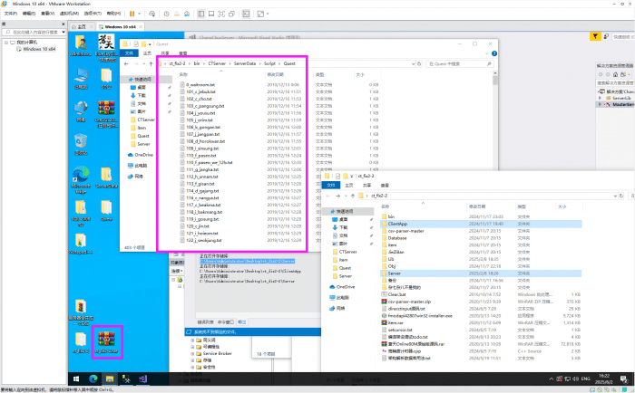635x393 pixels.
Task: Click the guest volume tray icon
Action: point(575,379)
